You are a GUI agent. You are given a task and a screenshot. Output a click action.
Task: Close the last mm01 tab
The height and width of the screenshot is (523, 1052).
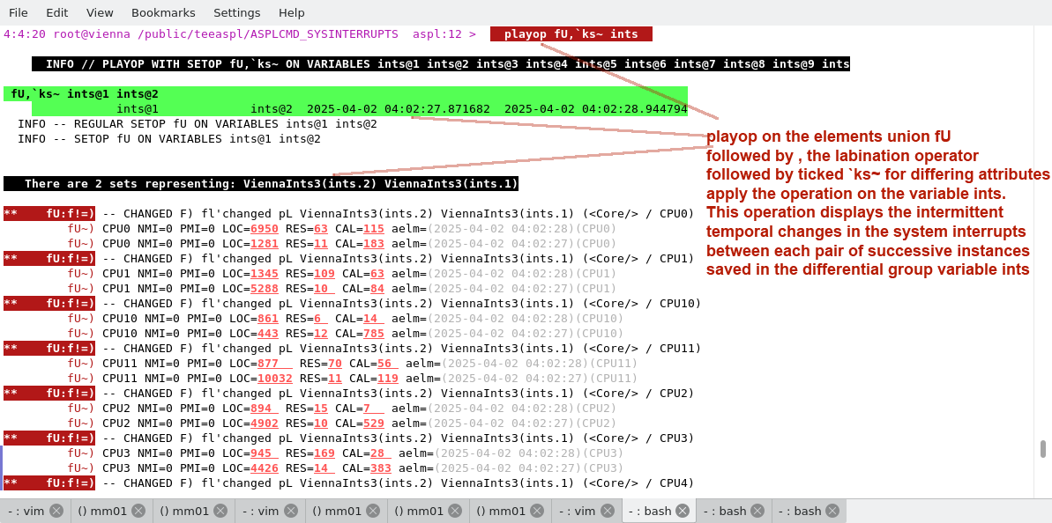tap(539, 511)
